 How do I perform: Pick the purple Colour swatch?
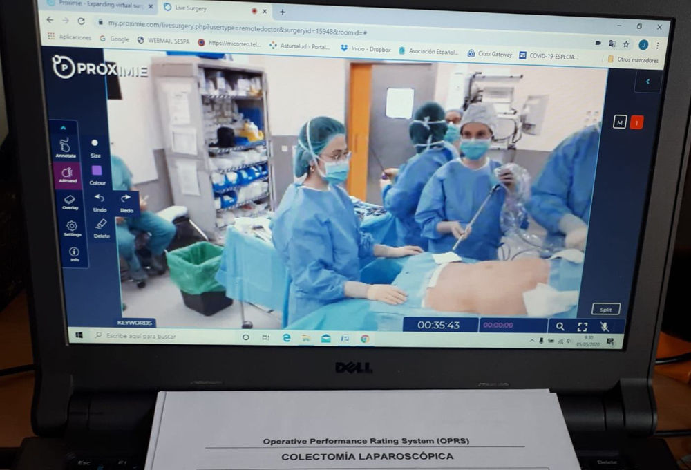(x=96, y=171)
